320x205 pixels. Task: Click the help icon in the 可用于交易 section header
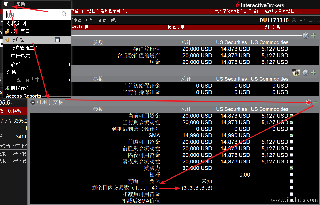(x=309, y=102)
